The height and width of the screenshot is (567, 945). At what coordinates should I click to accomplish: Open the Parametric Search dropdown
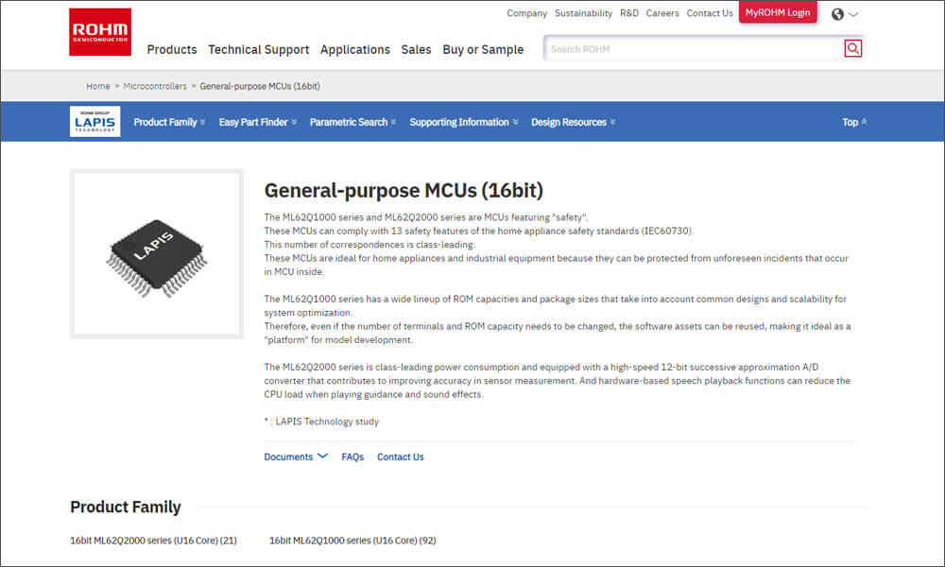352,122
